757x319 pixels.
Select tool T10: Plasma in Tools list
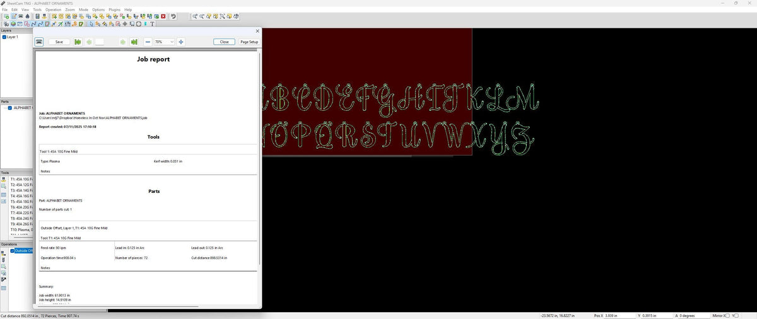(21, 229)
